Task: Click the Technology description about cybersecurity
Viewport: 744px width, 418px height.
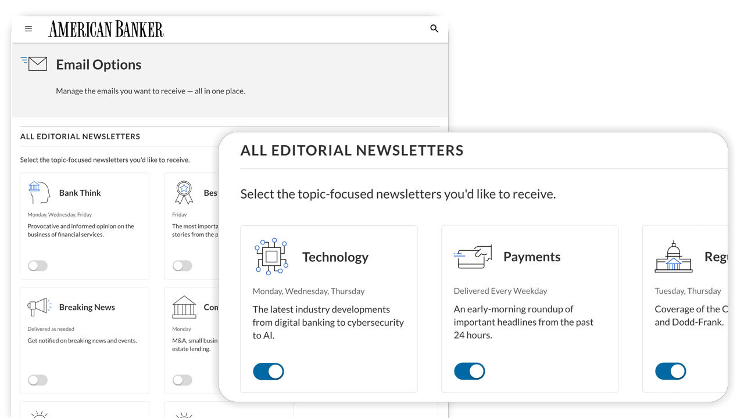Action: pyautogui.click(x=328, y=322)
